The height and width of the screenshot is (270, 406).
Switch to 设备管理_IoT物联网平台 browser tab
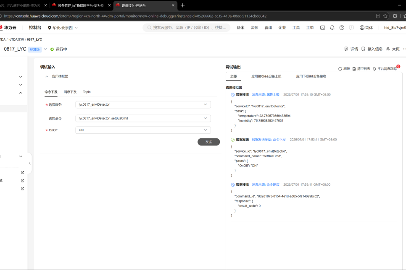click(x=81, y=5)
